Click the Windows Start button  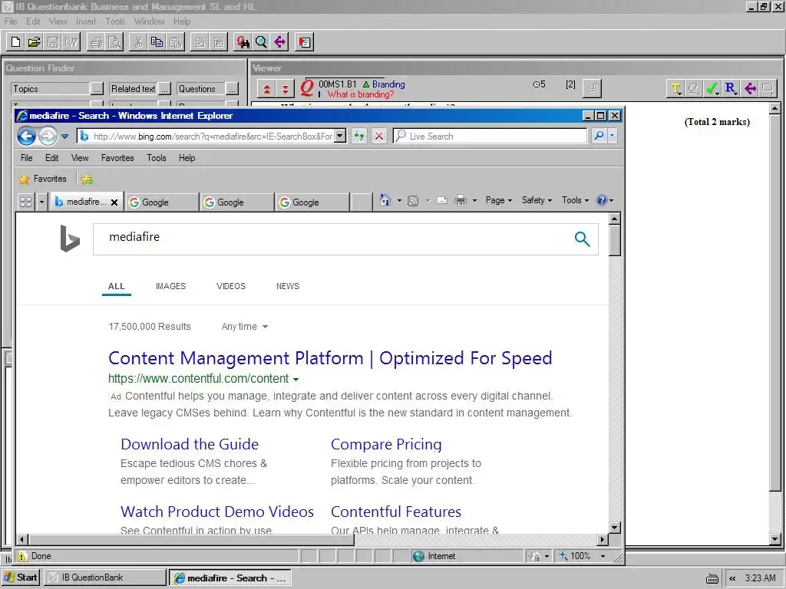(x=21, y=577)
